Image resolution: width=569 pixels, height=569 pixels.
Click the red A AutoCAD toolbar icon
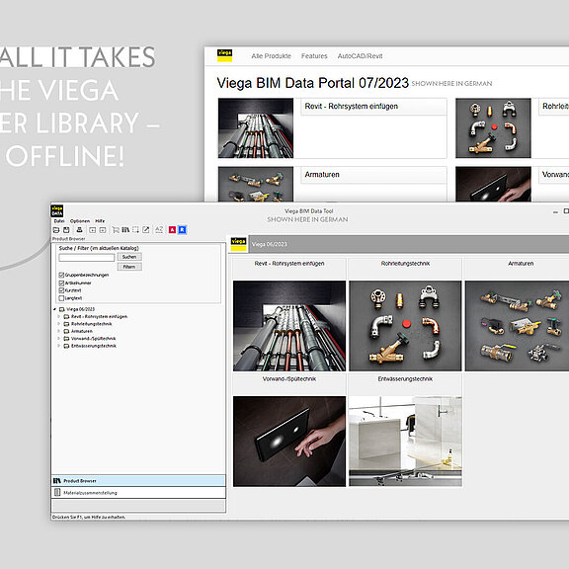(x=172, y=230)
